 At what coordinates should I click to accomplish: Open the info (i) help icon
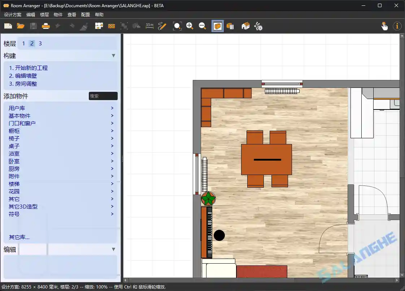[397, 26]
